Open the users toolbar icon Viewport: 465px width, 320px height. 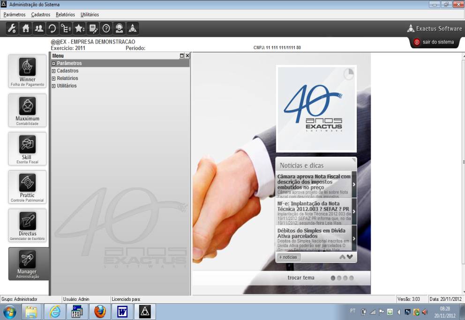39,29
